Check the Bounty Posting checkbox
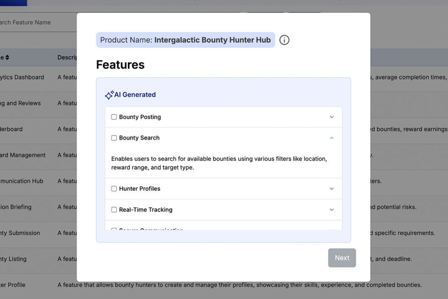Image resolution: width=448 pixels, height=299 pixels. pyautogui.click(x=114, y=117)
